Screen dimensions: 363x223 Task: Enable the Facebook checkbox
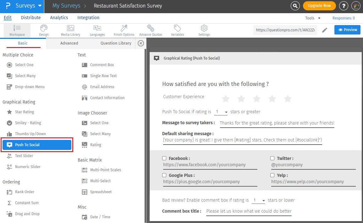164,158
